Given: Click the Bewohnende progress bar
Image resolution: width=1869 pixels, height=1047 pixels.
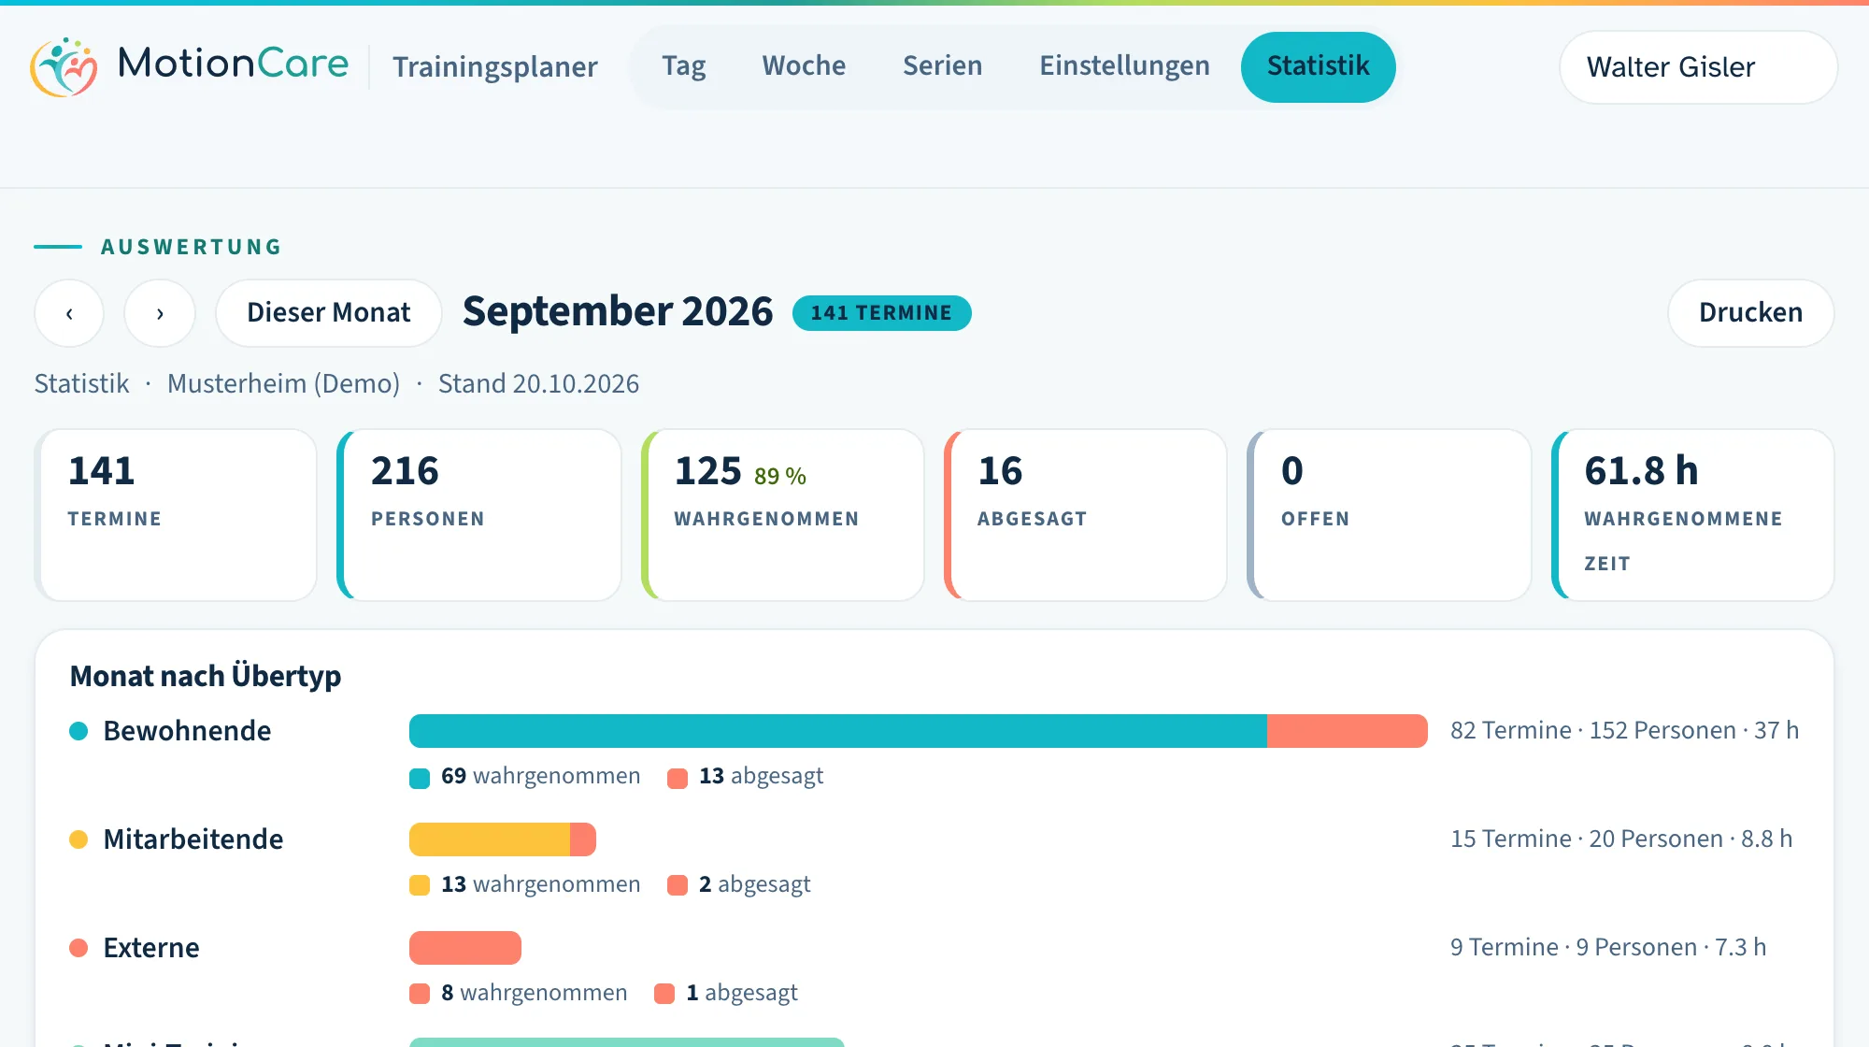Looking at the screenshot, I should click(918, 731).
